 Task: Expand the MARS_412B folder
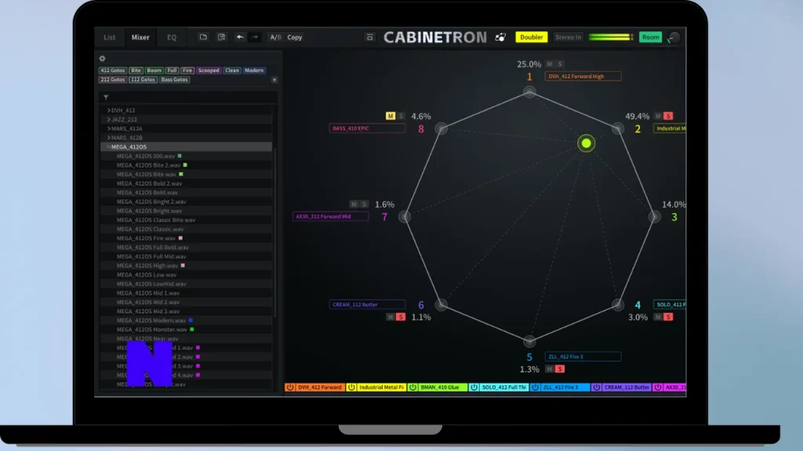pyautogui.click(x=108, y=138)
